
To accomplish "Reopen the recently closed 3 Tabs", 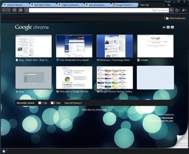I will coord(56,103).
